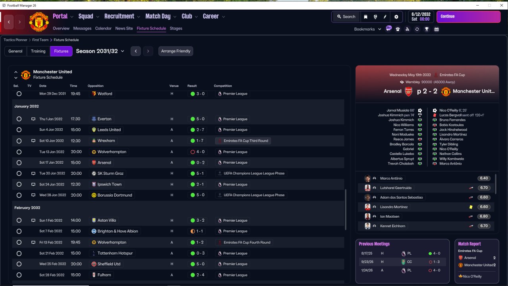This screenshot has height=286, width=508.
Task: Click the Manchester United crest in match header panel
Action: coord(446,91)
